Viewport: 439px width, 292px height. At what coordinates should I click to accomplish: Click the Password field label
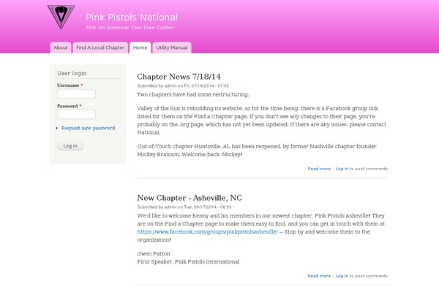tap(67, 106)
